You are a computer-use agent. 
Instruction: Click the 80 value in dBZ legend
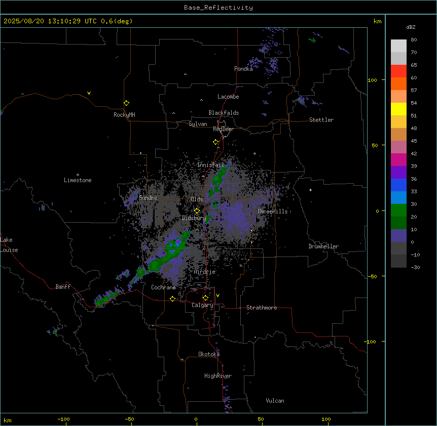(x=414, y=40)
